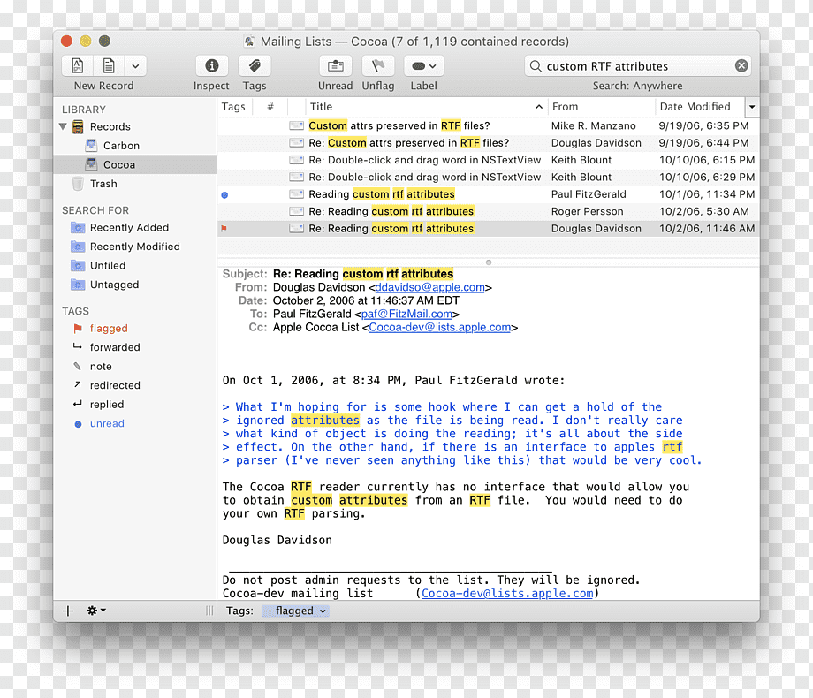
Task: Click the mail icon of the first record
Action: pyautogui.click(x=297, y=125)
